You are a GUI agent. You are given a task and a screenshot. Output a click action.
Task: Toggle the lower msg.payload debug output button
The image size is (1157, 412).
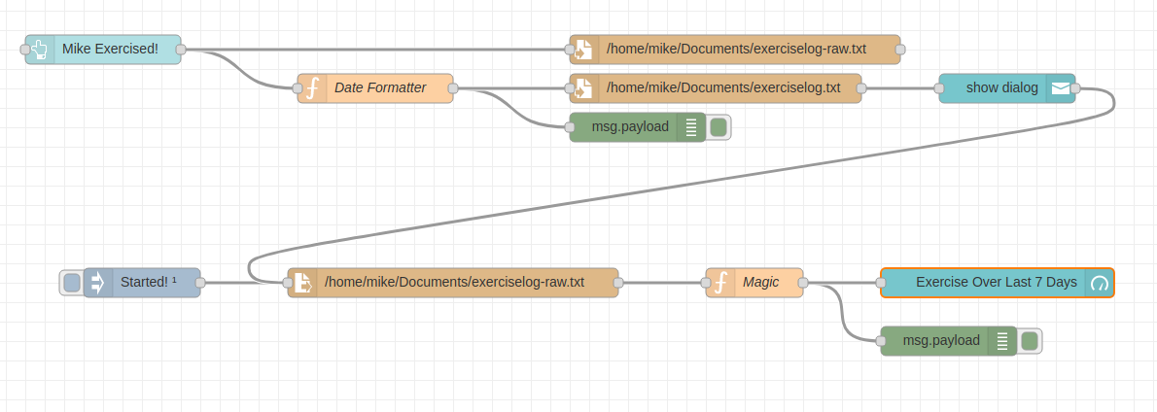coord(1030,341)
